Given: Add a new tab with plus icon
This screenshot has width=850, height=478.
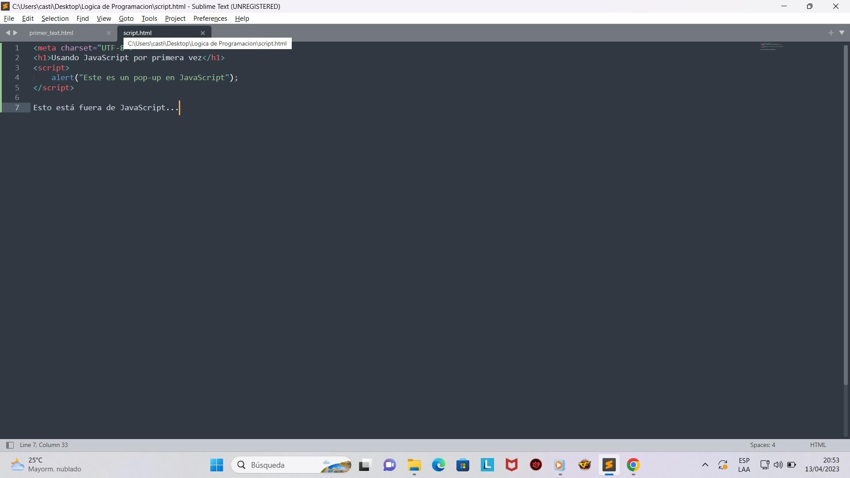Looking at the screenshot, I should (831, 33).
